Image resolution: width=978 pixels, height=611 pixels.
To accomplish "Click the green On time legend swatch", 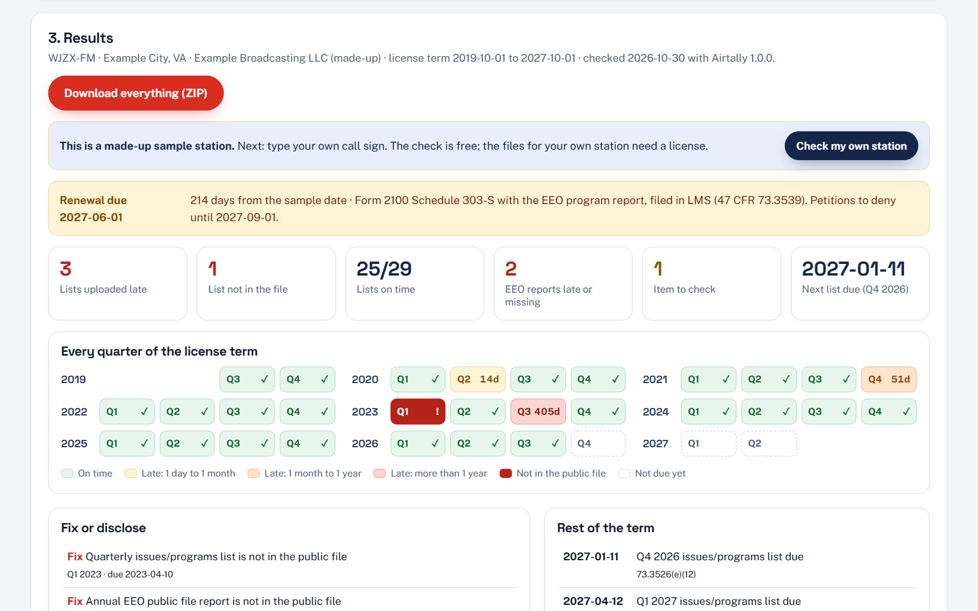I will tap(67, 474).
